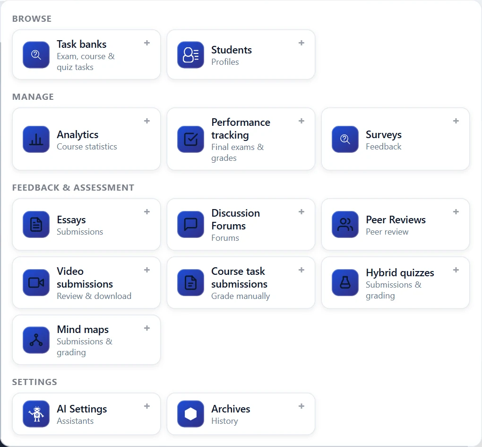The height and width of the screenshot is (447, 482).
Task: Click the 'Exam, course & quiz tasks' text
Action: coord(86,62)
